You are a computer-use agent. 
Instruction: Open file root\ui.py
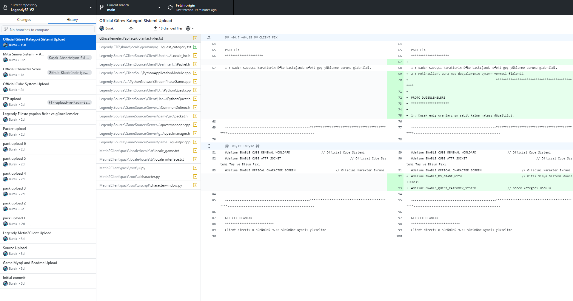[x=148, y=168]
